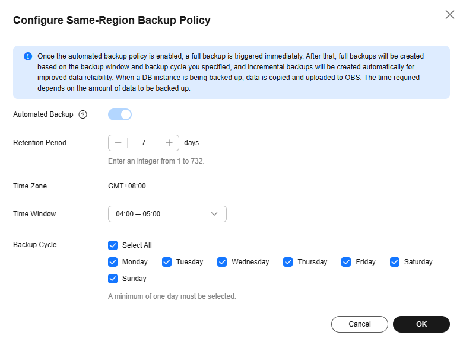Click the help icon beside Automated Backup
The image size is (463, 342).
(x=83, y=114)
